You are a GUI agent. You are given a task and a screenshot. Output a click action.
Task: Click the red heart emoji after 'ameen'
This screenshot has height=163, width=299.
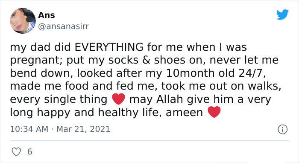tap(214, 112)
